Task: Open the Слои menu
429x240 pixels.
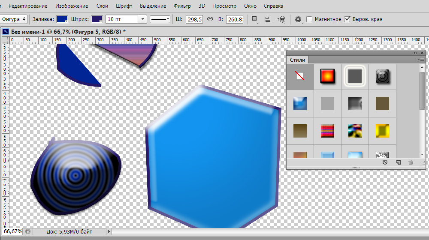Action: (102, 6)
